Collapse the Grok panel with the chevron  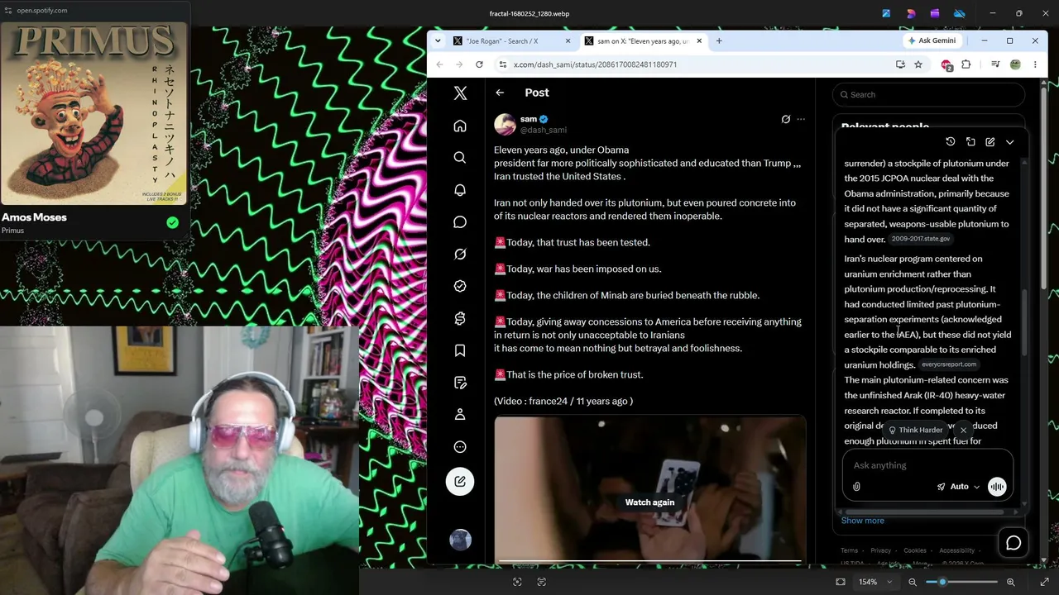[1010, 142]
